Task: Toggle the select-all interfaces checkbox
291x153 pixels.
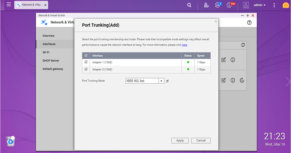Action: (86, 56)
